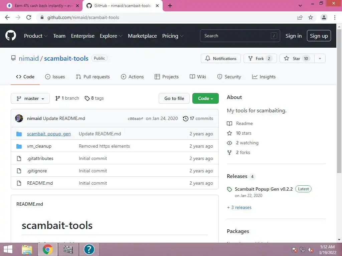Click Go to file button

point(174,98)
